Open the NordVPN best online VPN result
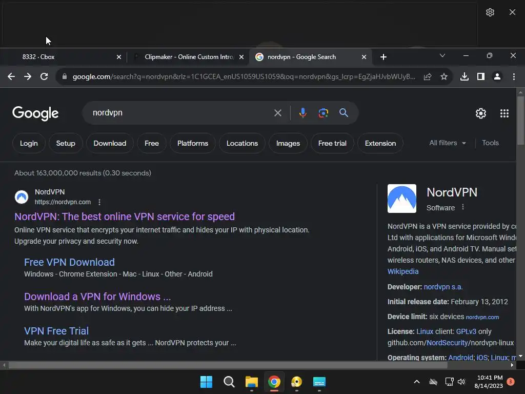The image size is (525, 394). click(x=124, y=217)
